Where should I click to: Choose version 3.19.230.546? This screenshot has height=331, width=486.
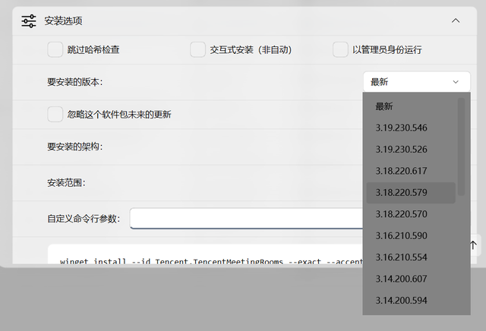pos(411,128)
